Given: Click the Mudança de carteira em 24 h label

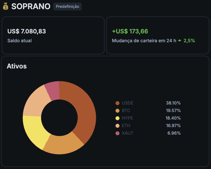Looking at the screenshot, I should point(144,41).
